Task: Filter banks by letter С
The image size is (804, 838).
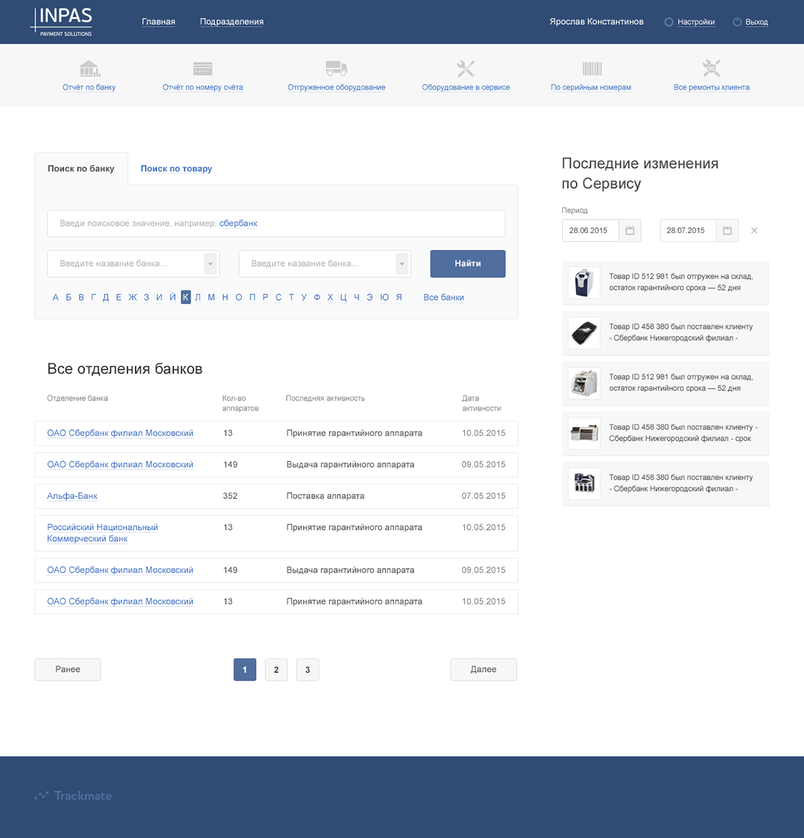Action: (278, 297)
